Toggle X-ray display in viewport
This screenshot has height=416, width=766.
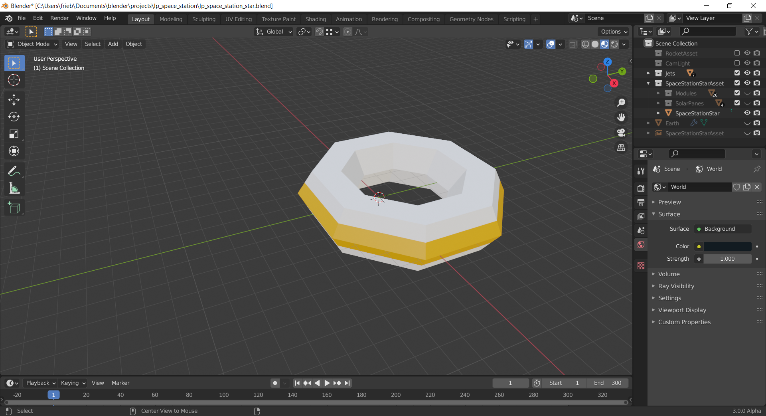573,44
